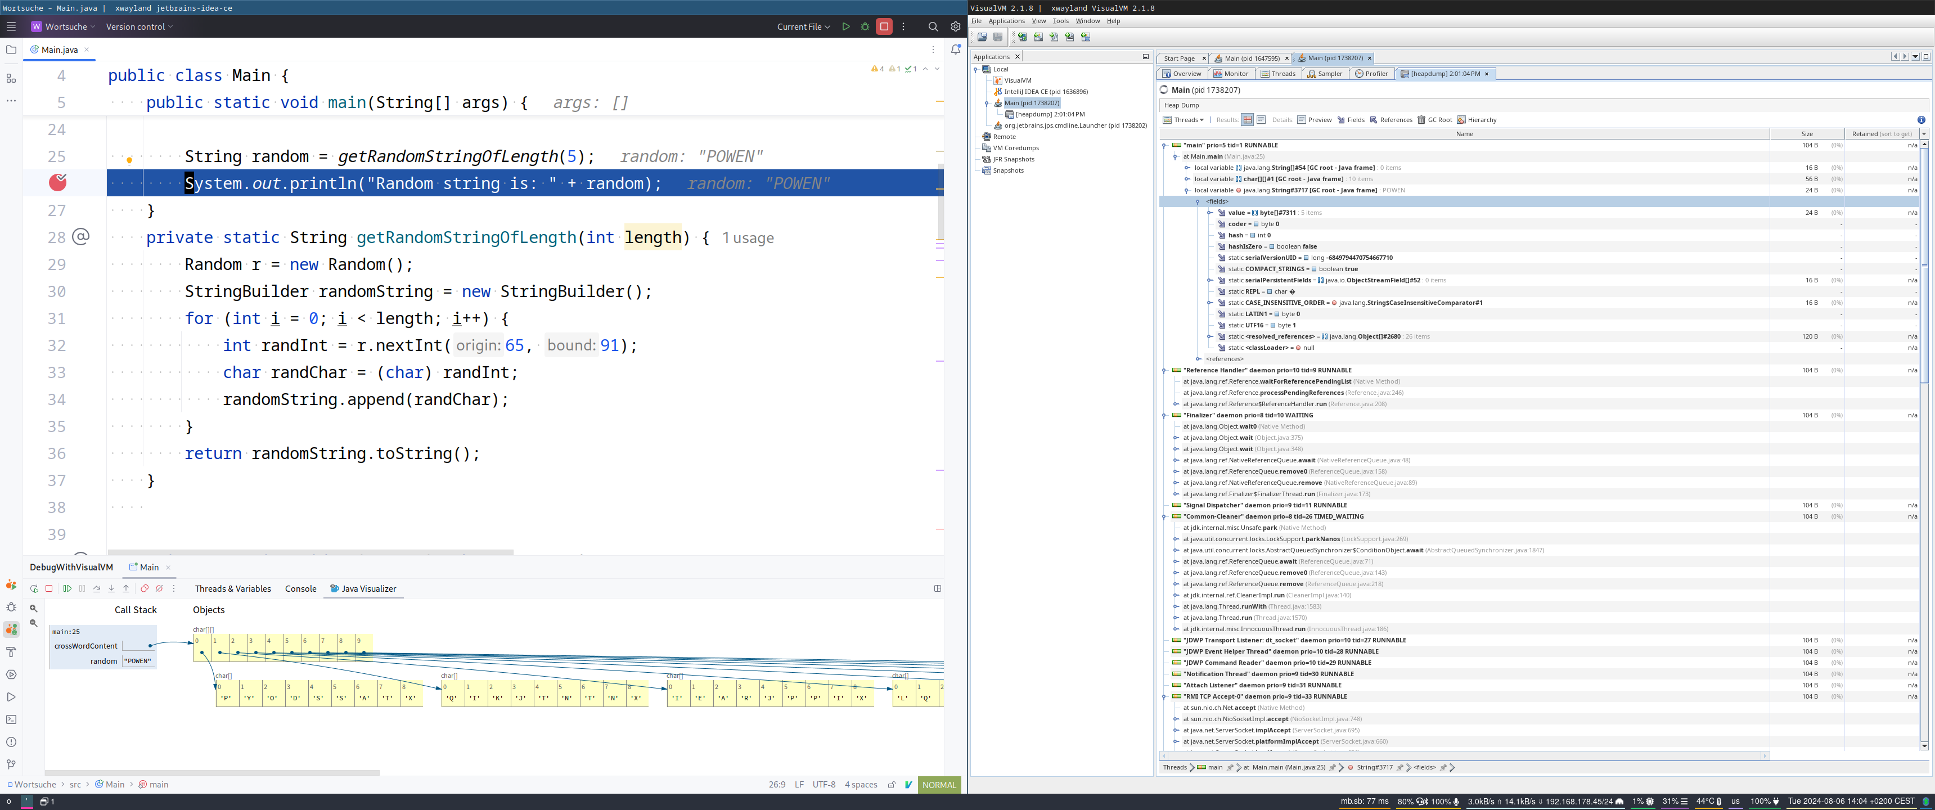
Task: Stop the running program with red square
Action: (884, 26)
